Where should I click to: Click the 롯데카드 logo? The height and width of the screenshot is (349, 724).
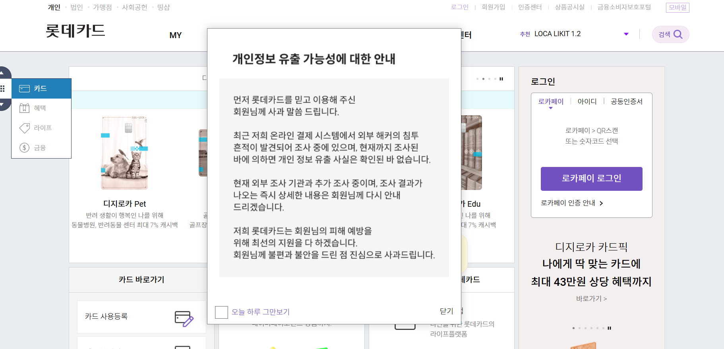(75, 31)
